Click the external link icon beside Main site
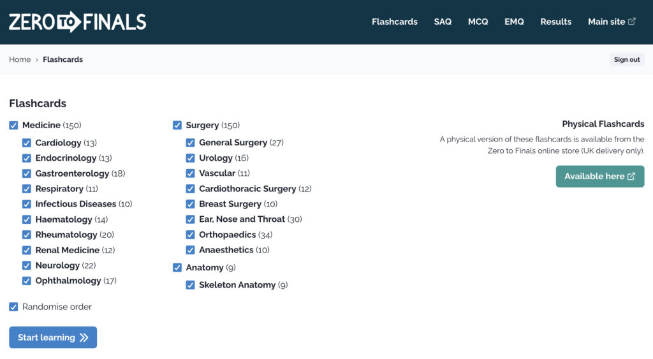 632,22
